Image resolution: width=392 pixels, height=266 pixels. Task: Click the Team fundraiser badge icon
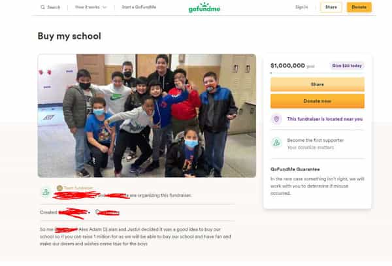[x=59, y=188]
